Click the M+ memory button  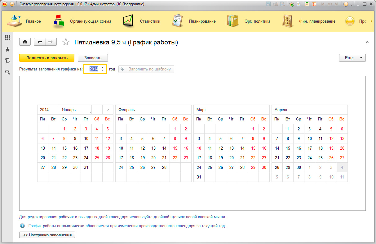tap(330, 4)
